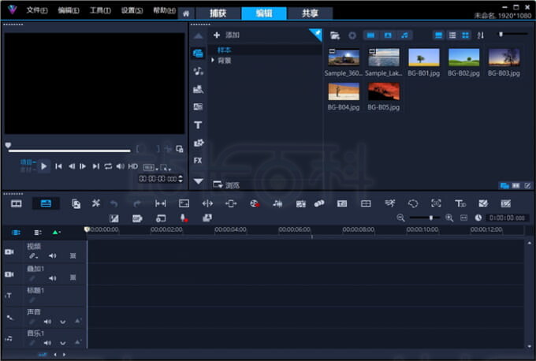Click the import media folder icon

(335, 35)
